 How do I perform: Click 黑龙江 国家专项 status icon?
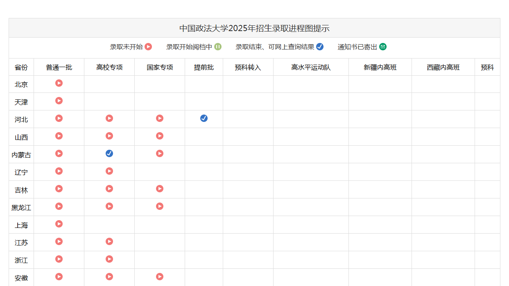160,206
